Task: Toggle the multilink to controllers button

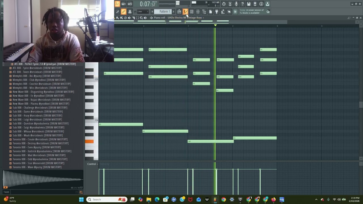Action: click(123, 12)
